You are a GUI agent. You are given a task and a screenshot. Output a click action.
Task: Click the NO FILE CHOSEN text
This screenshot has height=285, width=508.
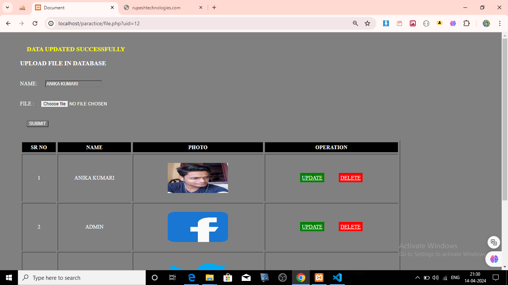(x=88, y=104)
